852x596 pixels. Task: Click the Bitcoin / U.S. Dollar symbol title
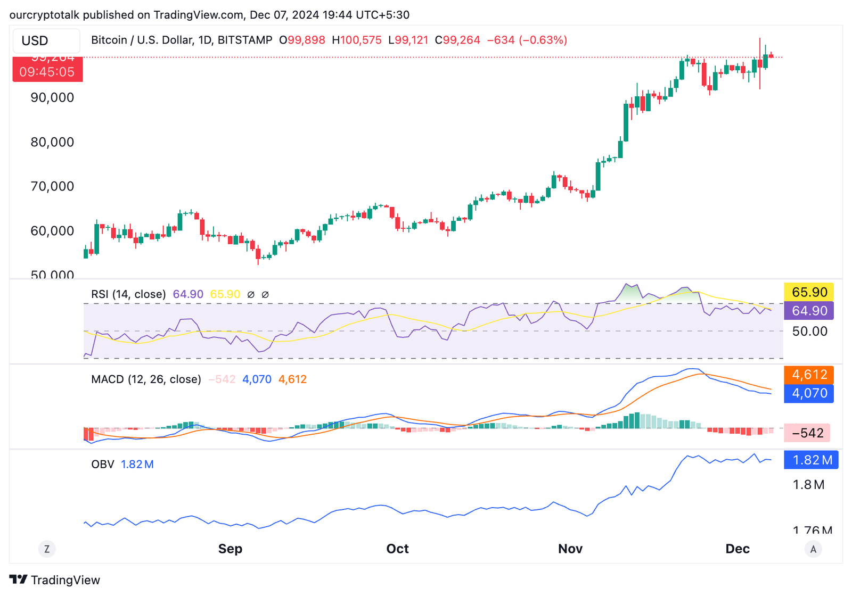click(x=182, y=40)
